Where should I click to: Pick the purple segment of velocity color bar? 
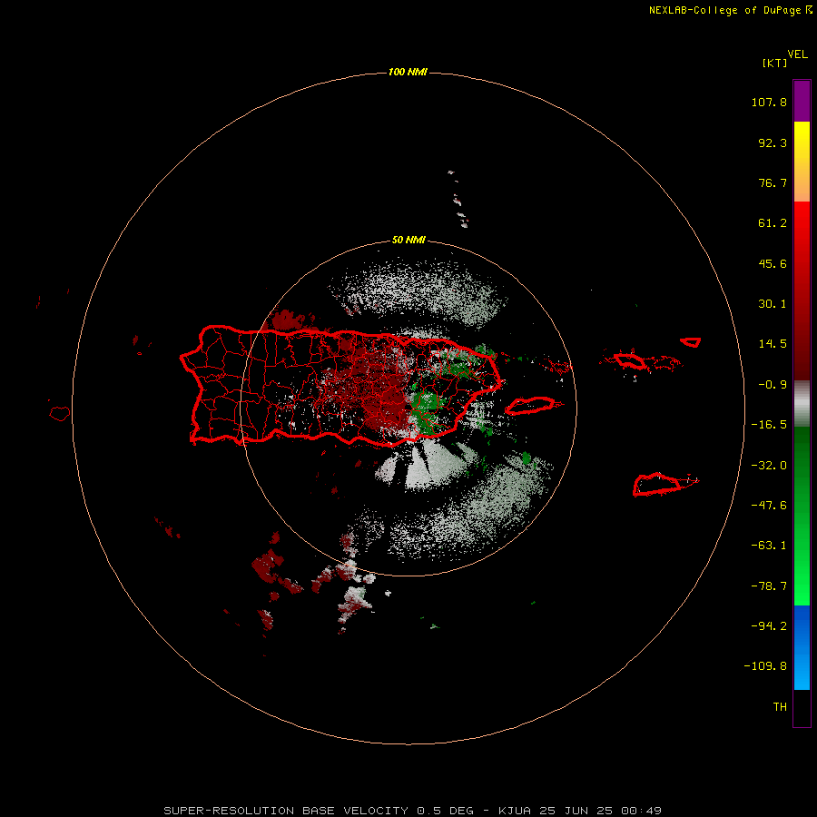[x=802, y=101]
